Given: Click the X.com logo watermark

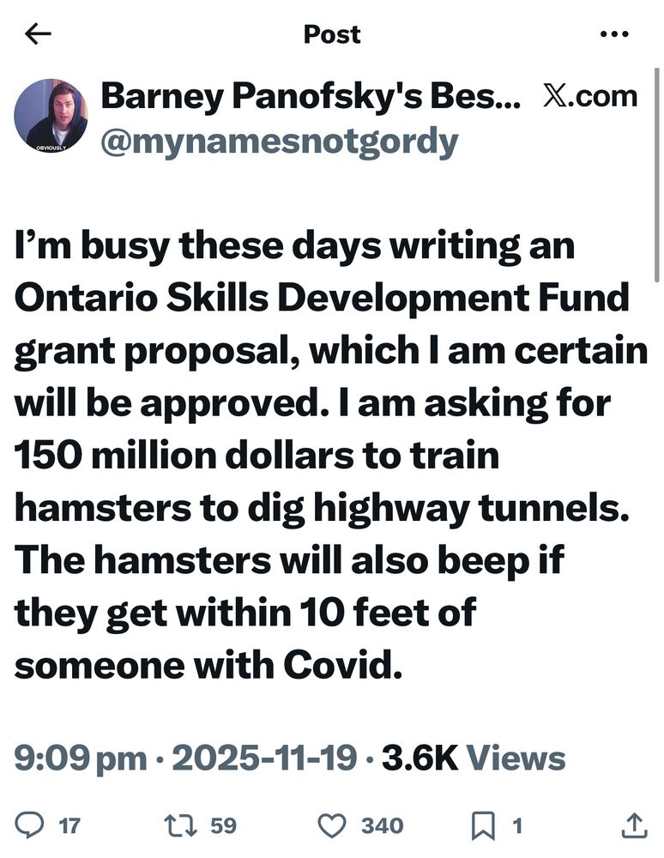Looking at the screenshot, I should point(590,96).
